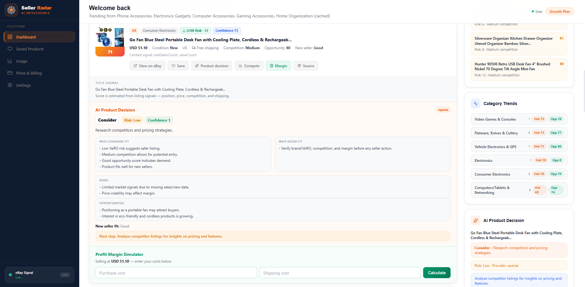585x287 pixels.
Task: Select Vehicle Electronics & GPS trend row
Action: tap(519, 147)
